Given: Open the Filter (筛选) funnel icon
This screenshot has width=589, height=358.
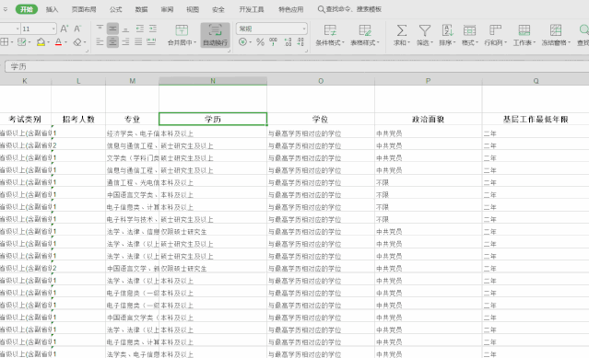Looking at the screenshot, I should 425,30.
